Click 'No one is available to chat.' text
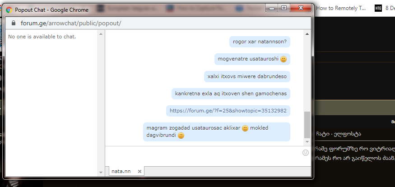395x187 pixels. (42, 37)
